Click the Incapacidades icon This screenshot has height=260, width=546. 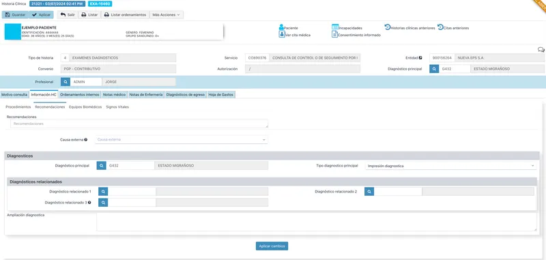click(x=335, y=27)
